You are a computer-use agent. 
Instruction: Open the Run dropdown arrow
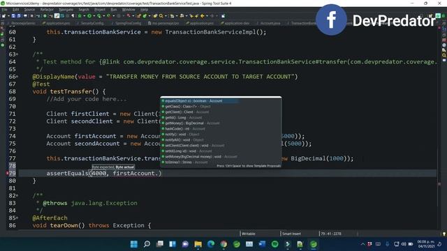[94, 16]
